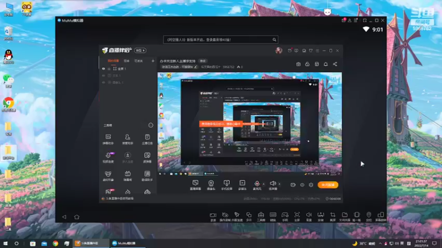Screen dimensions: 442x248
Task: Click the MuMu Android home button
Action: point(77,217)
